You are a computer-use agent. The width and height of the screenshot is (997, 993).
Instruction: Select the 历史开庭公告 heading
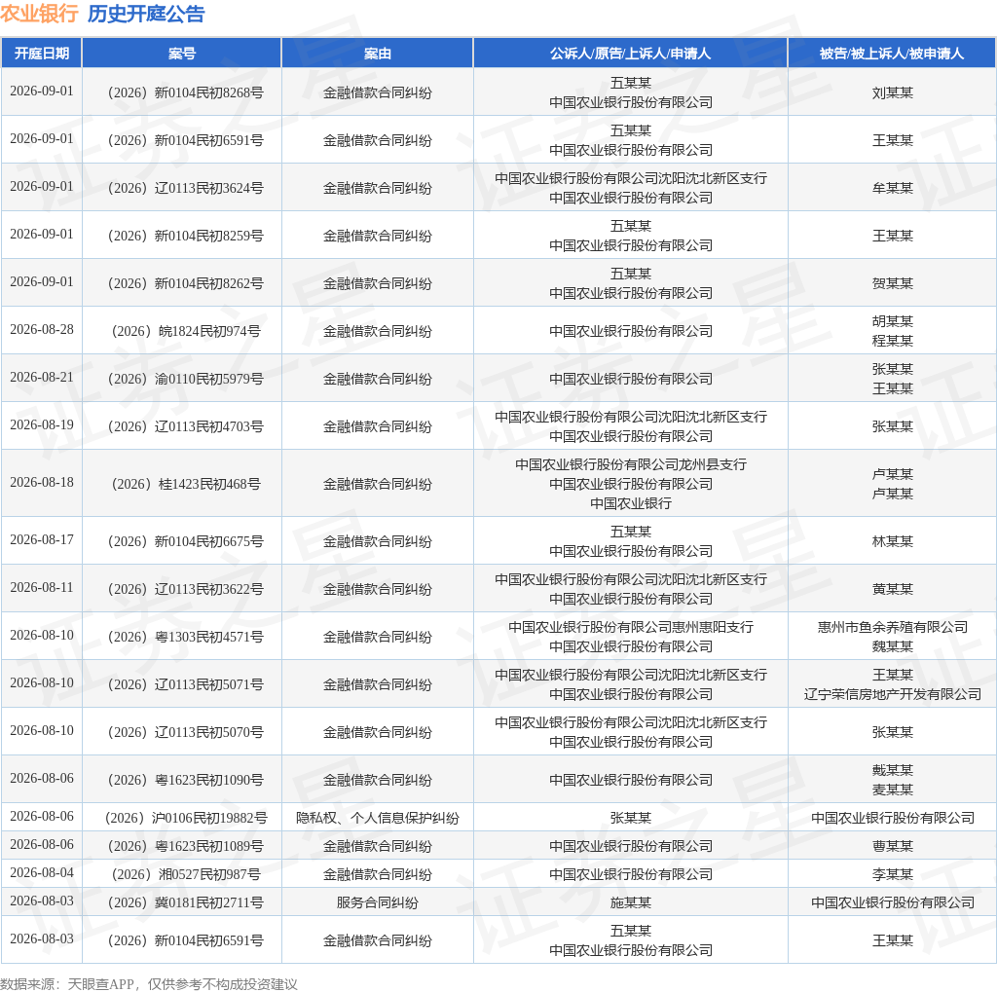pos(146,14)
